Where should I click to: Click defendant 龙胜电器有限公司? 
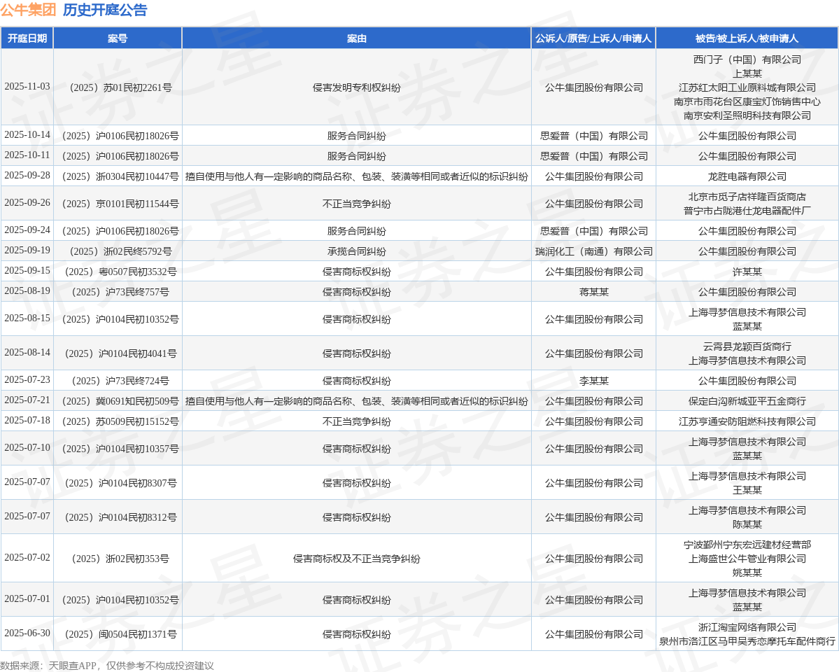tap(747, 176)
